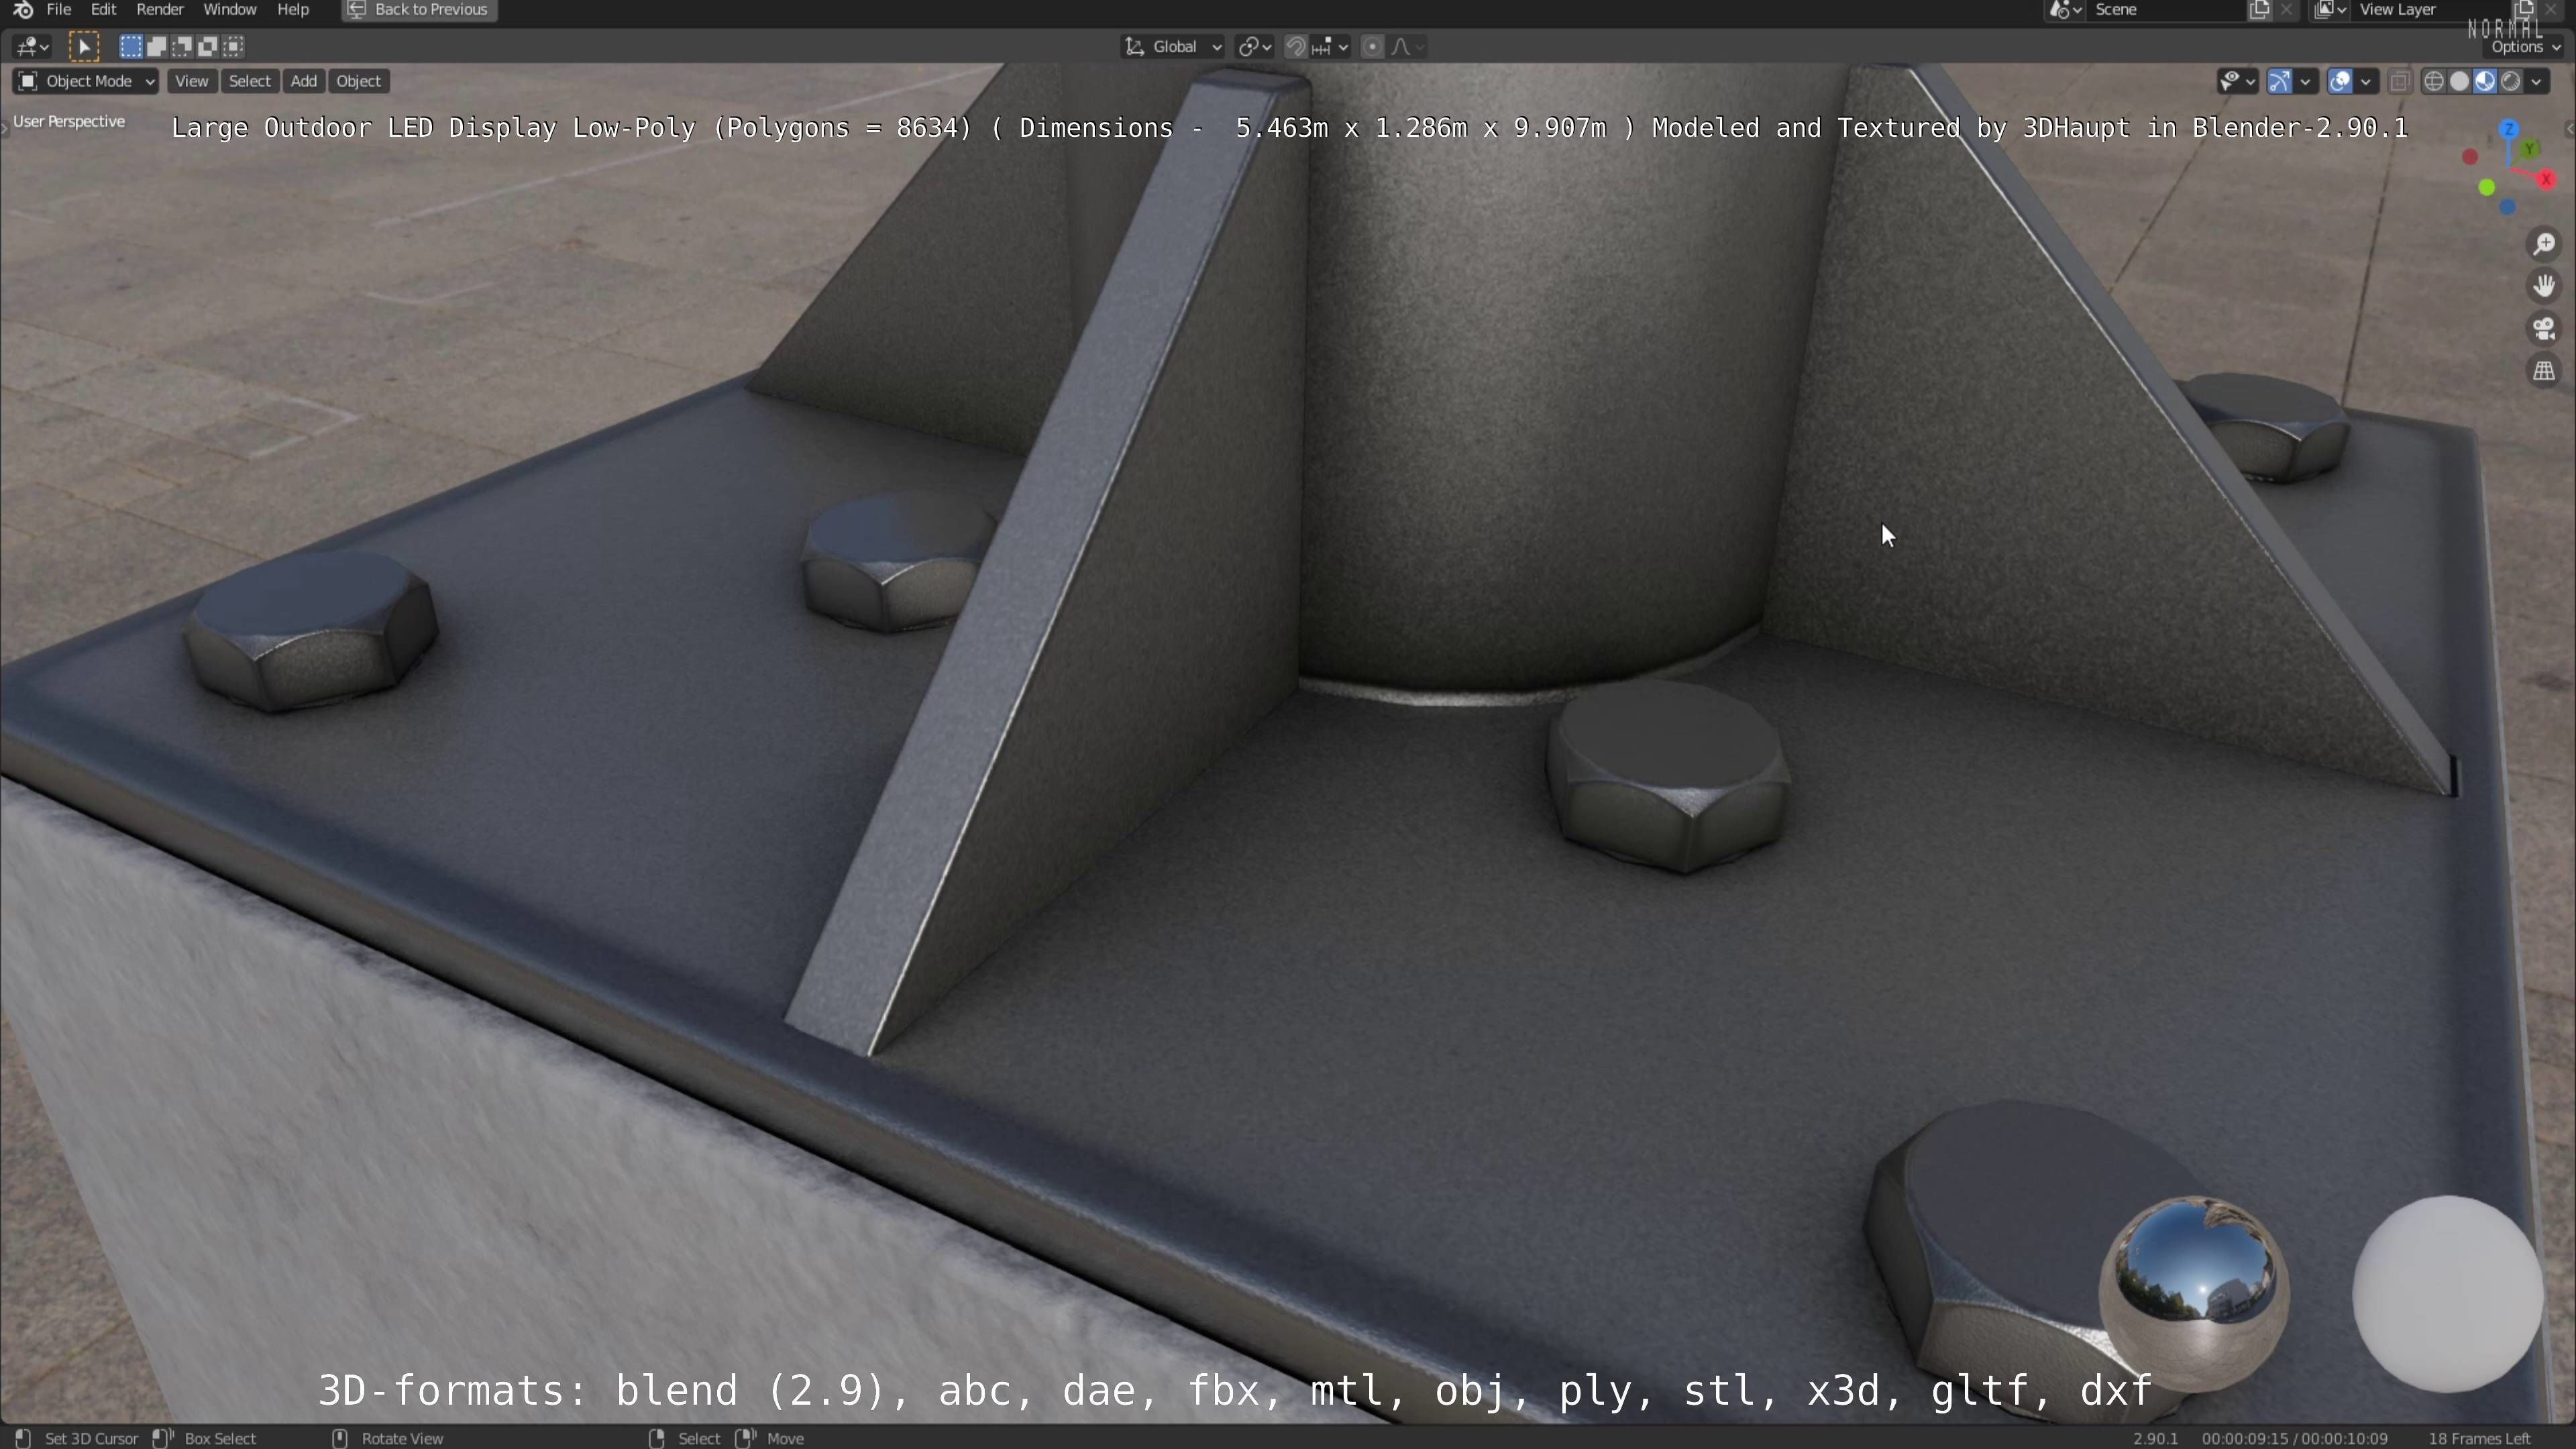Expand the shading options arrow
This screenshot has width=2576, height=1449.
click(2537, 82)
